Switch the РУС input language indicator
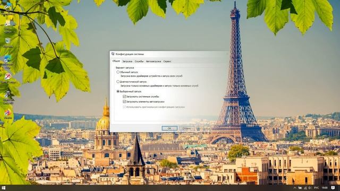The height and width of the screenshot is (191, 340). (x=317, y=188)
